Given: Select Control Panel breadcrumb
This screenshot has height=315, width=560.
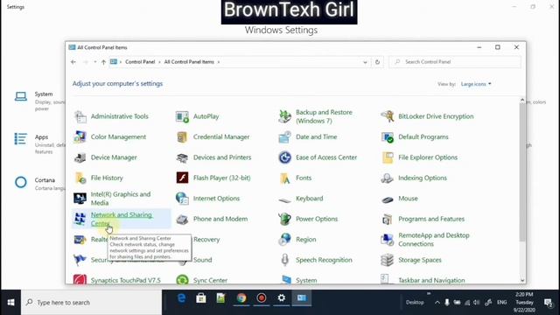Looking at the screenshot, I should 140,62.
